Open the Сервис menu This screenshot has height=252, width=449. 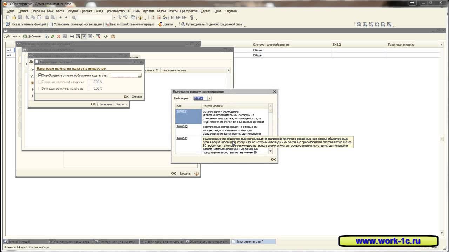point(206,11)
